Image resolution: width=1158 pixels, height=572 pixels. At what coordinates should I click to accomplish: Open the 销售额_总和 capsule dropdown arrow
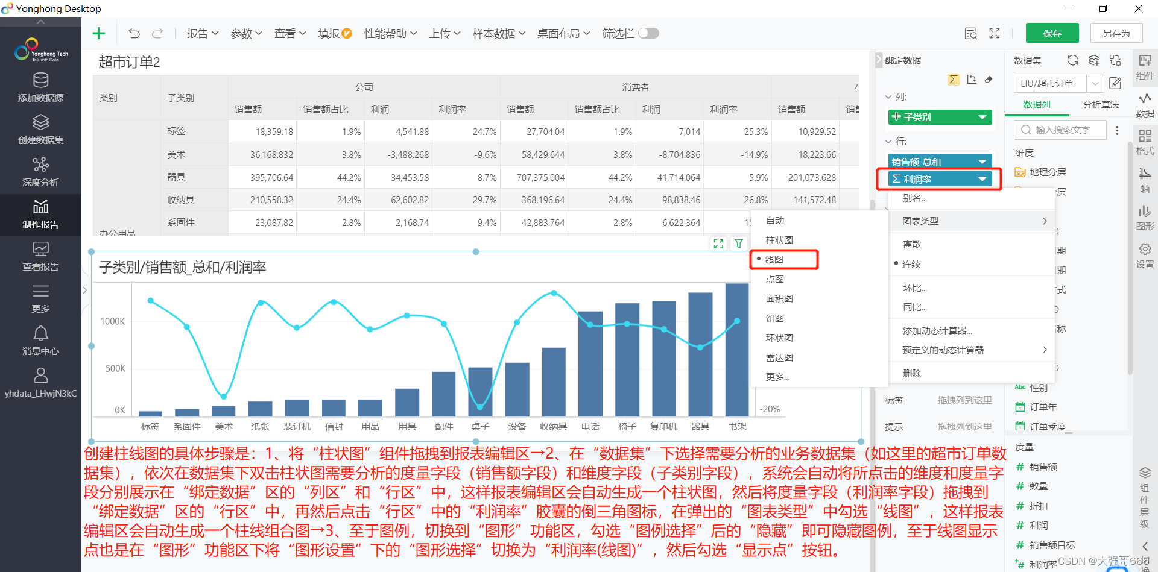click(982, 162)
